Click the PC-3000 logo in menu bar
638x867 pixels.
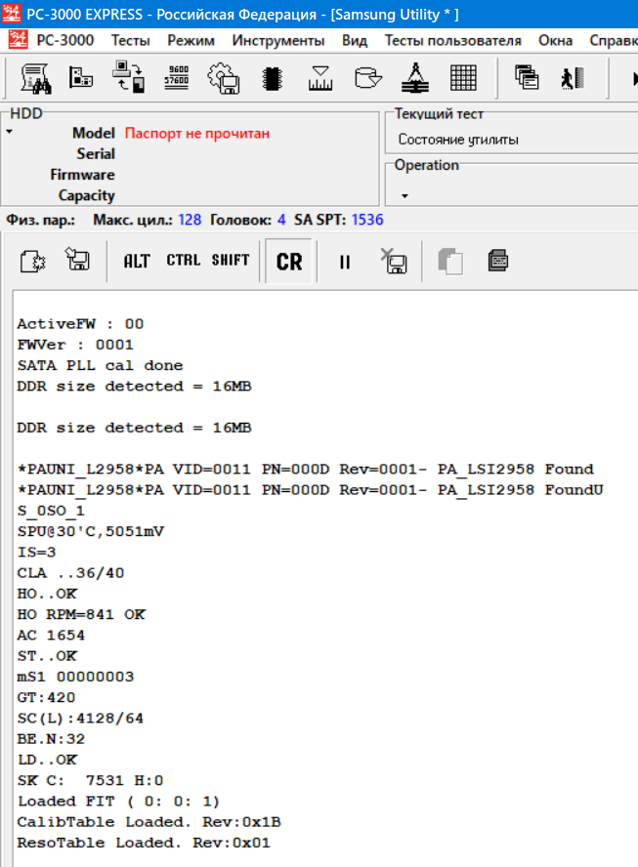pos(18,40)
